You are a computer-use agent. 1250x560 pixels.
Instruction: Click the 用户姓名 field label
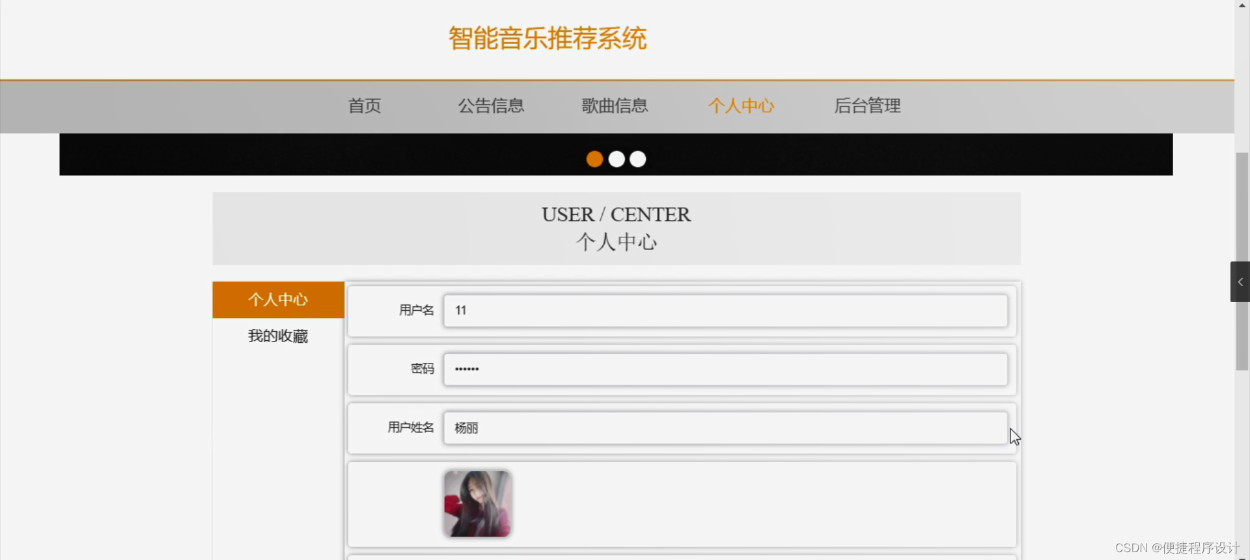point(411,427)
